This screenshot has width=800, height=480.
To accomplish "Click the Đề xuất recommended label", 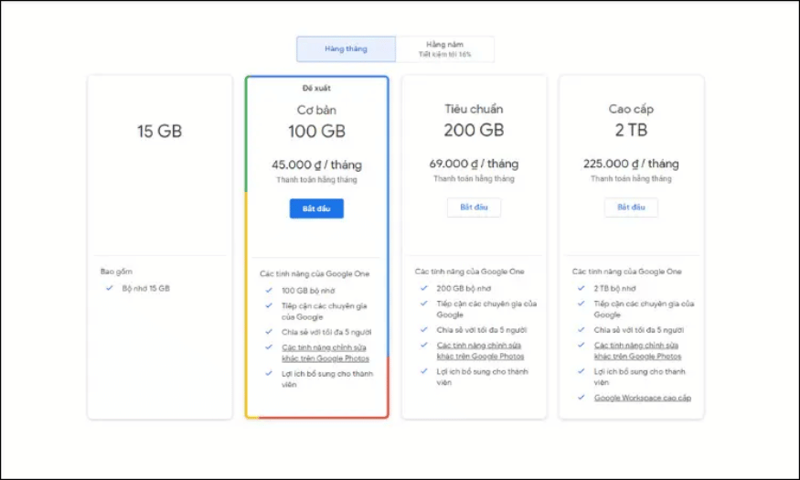I will [316, 89].
